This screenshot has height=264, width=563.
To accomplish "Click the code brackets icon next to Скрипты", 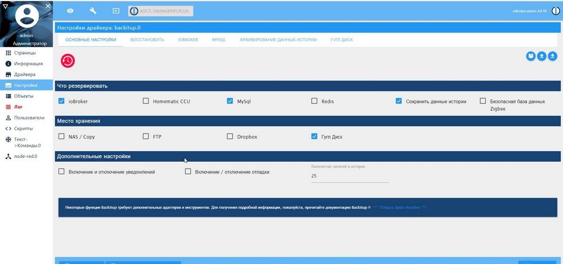I will click(8, 128).
